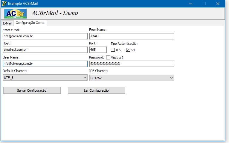229x143 pixels.
Task: Click the Salvar Configuração button
Action: (x=32, y=90)
